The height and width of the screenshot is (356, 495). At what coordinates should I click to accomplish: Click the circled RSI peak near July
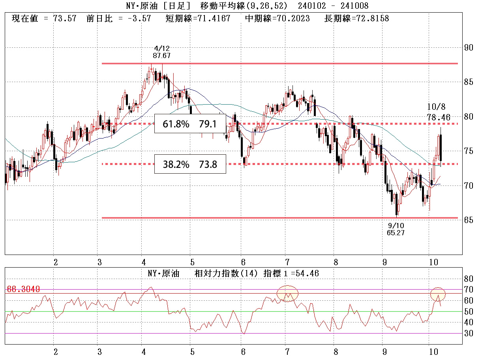(287, 294)
